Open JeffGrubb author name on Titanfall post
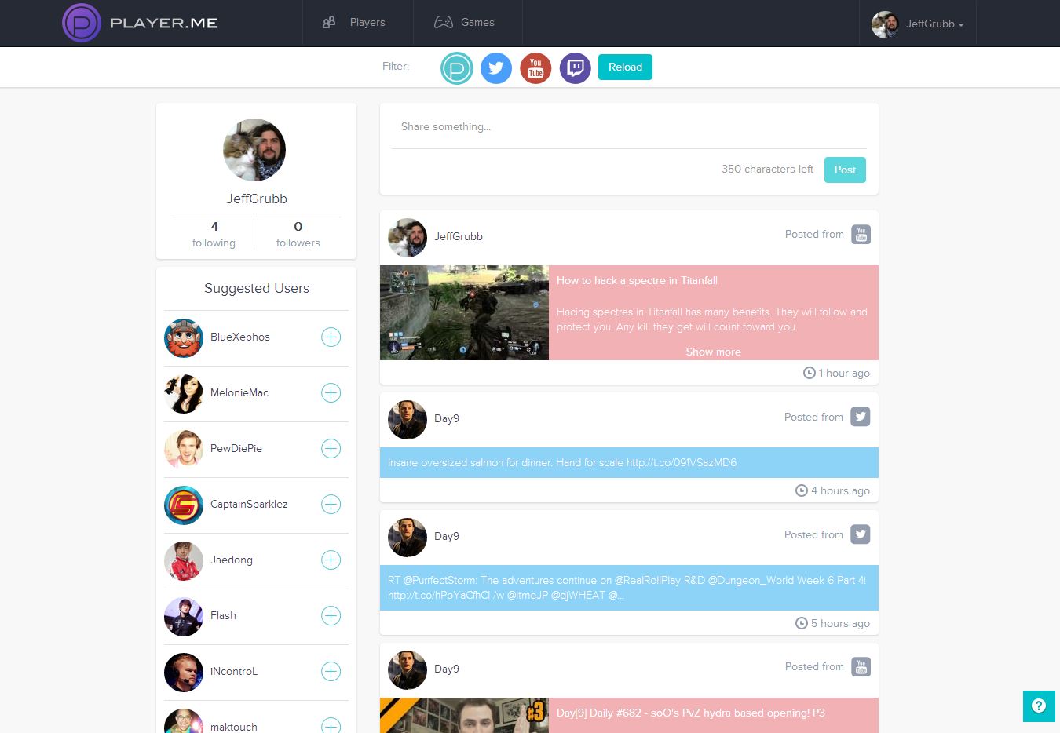This screenshot has width=1060, height=733. pos(459,236)
